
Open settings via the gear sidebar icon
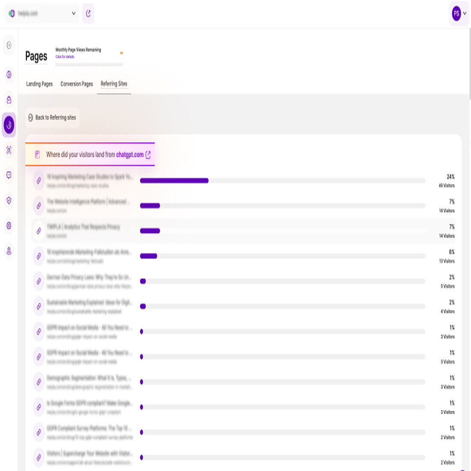pyautogui.click(x=9, y=226)
